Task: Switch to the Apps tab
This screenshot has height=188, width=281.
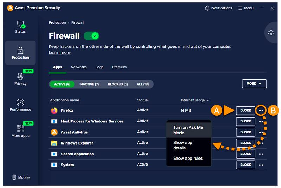Action: click(58, 67)
